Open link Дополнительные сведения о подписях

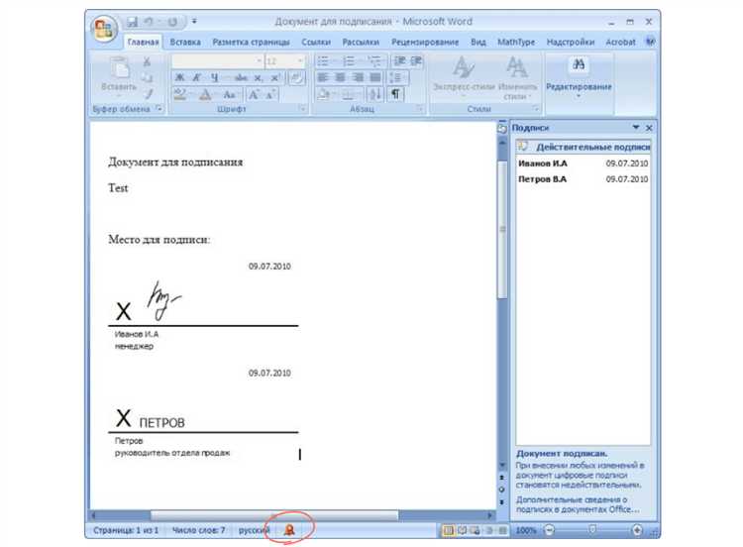pyautogui.click(x=578, y=503)
